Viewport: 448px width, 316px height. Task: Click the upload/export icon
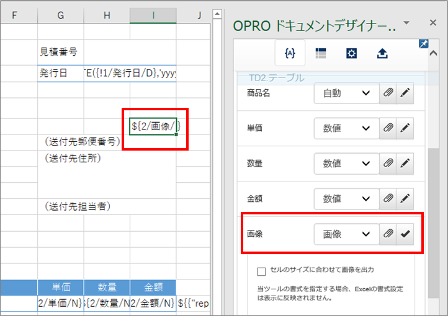[382, 54]
